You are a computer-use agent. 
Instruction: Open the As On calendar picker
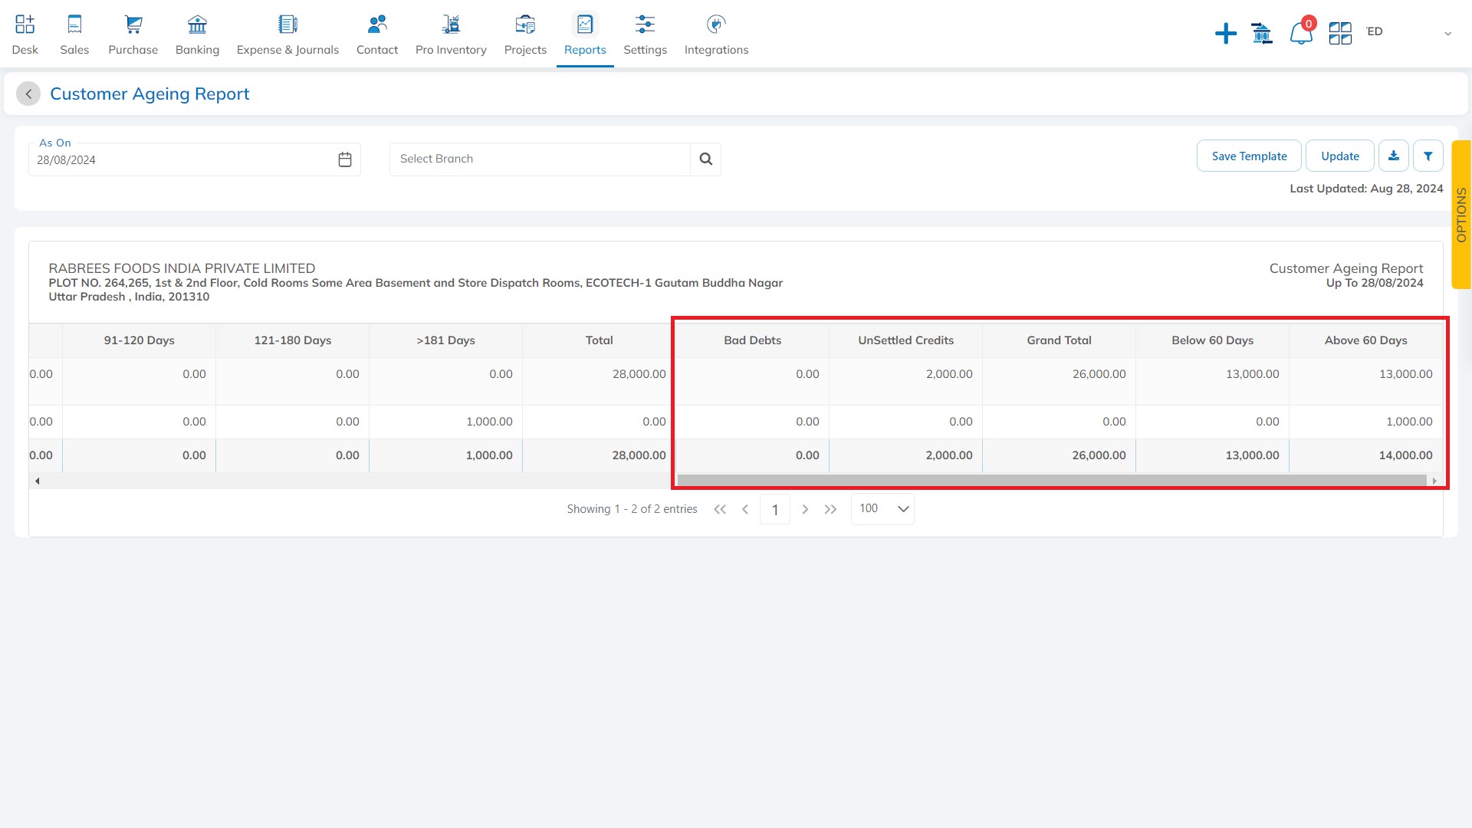[x=345, y=159]
